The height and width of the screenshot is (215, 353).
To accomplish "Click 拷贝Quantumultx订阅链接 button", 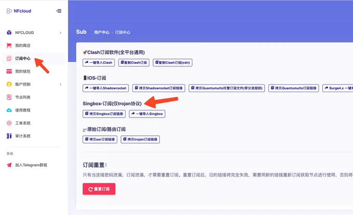I will pyautogui.click(x=294, y=88).
